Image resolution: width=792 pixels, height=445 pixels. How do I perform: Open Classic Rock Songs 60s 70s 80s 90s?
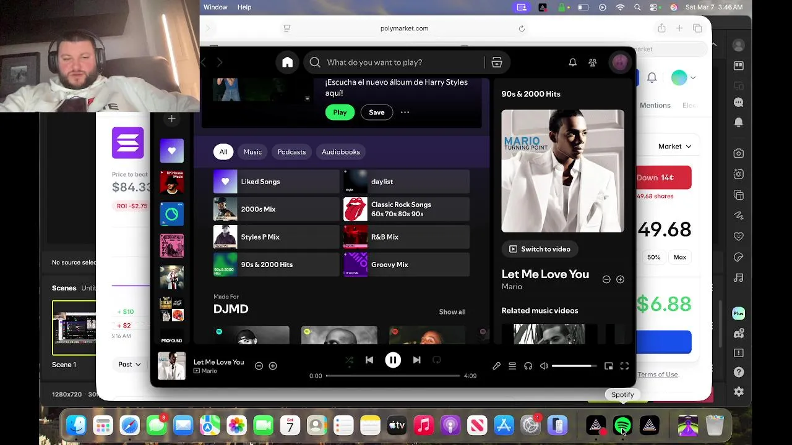(407, 210)
